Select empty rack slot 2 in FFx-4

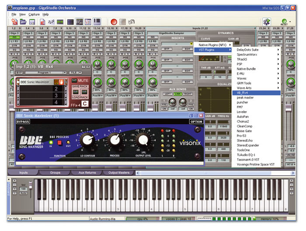tap(42, 89)
